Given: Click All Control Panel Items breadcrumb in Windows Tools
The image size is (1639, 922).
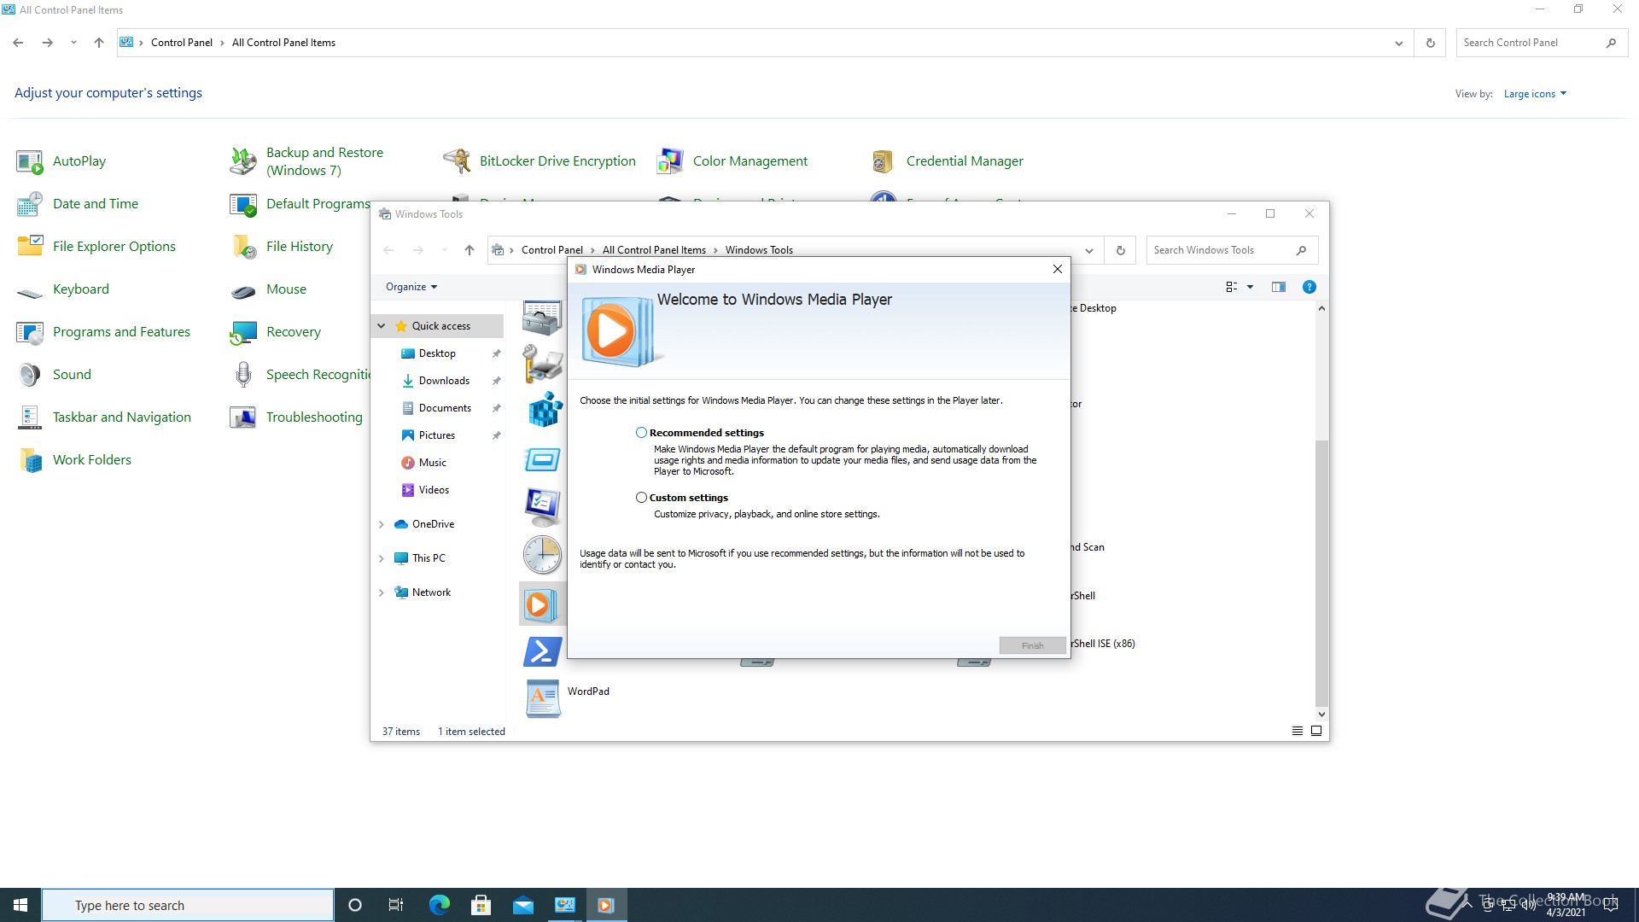Looking at the screenshot, I should coord(654,250).
